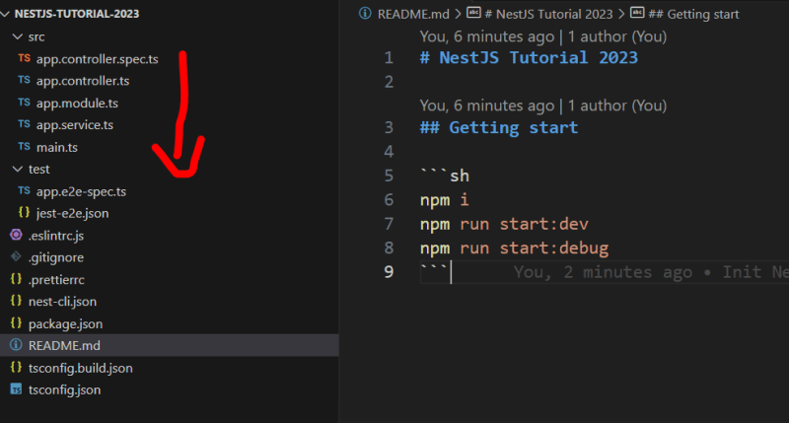Click the symbol icon before Getting start breadcrumb

point(637,13)
